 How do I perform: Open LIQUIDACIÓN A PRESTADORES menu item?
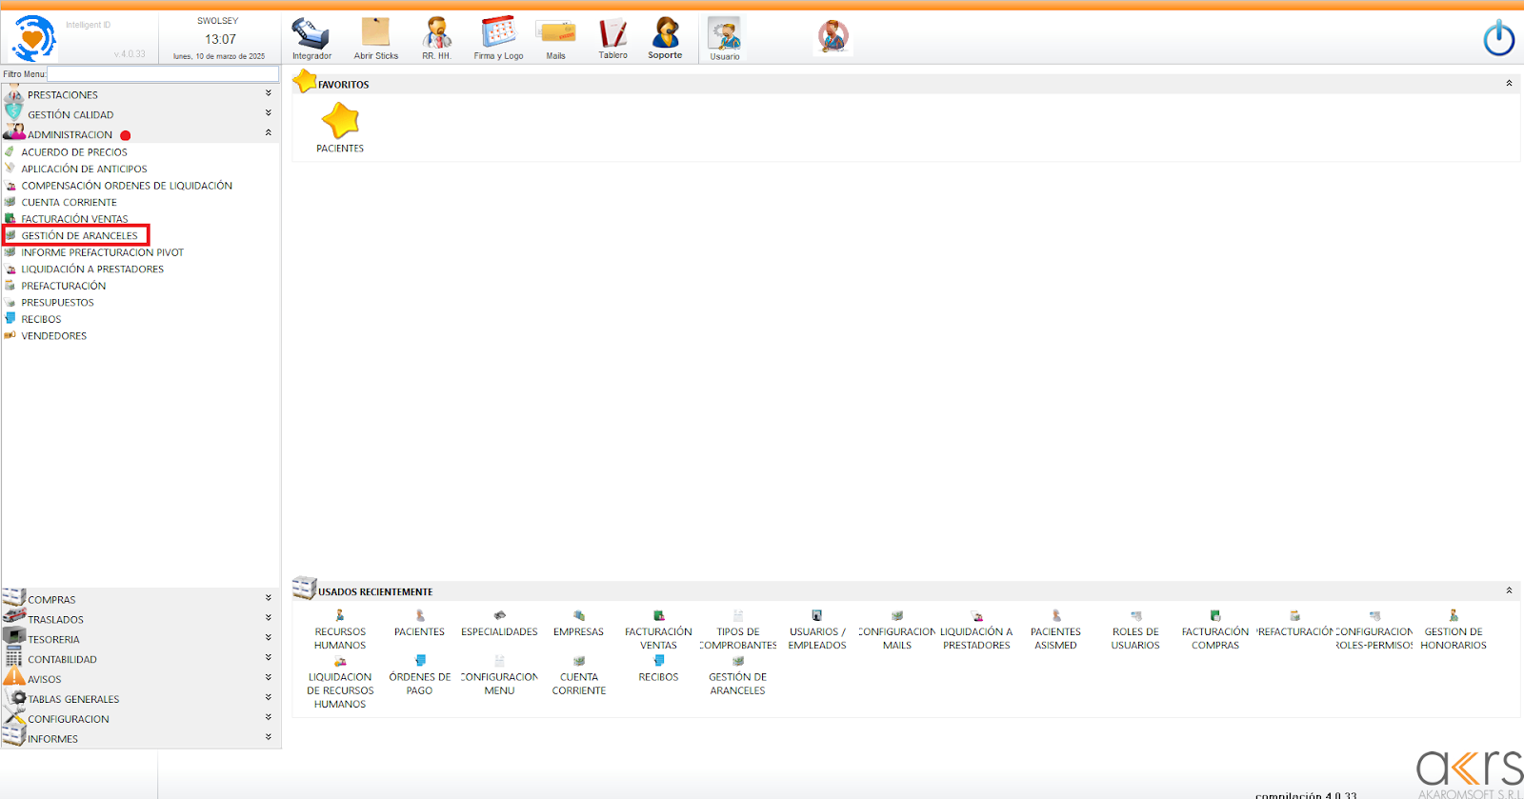[92, 270]
